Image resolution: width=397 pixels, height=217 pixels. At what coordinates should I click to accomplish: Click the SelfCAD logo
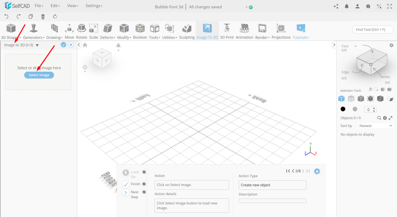pos(17,5)
